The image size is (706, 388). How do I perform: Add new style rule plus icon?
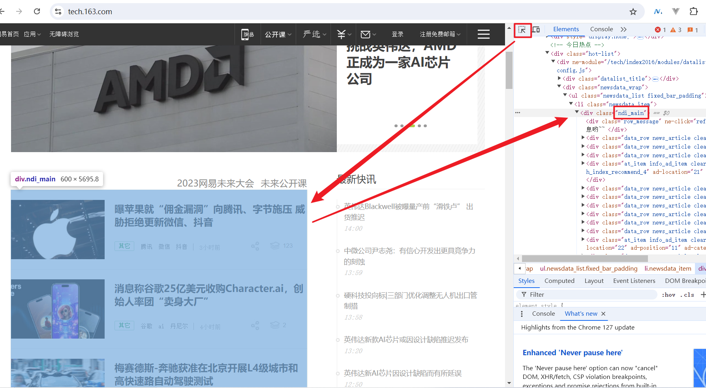(702, 295)
